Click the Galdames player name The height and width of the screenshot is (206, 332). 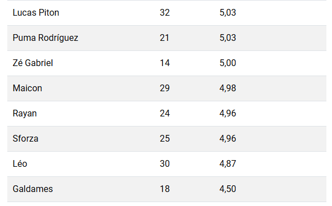(32, 189)
